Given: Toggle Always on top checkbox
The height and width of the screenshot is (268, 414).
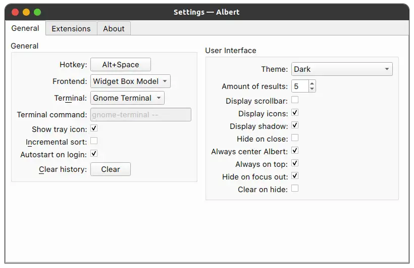Looking at the screenshot, I should coord(295,163).
